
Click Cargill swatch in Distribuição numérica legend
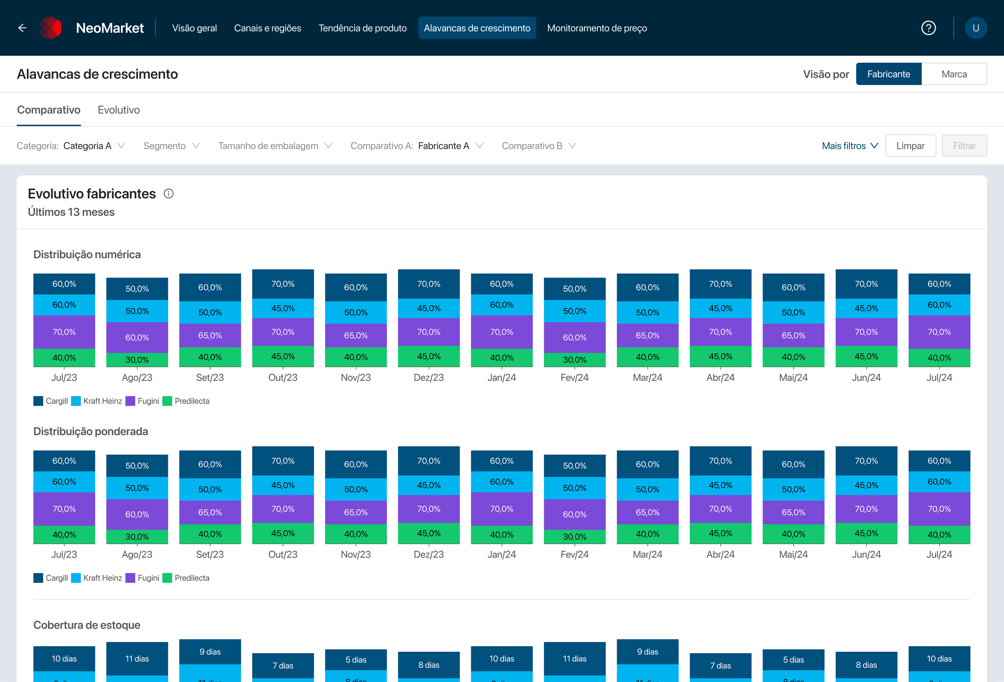pos(38,401)
